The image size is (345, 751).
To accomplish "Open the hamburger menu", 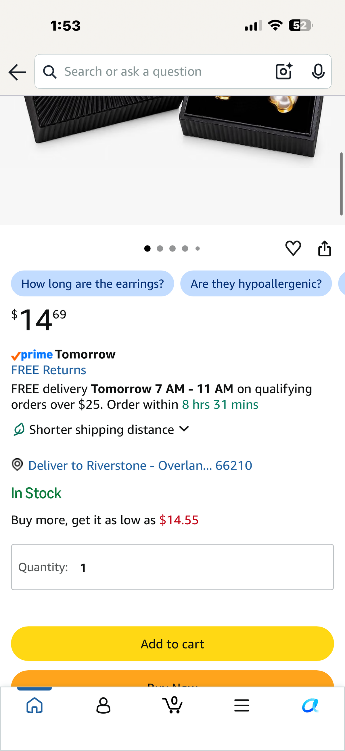I will [x=241, y=705].
